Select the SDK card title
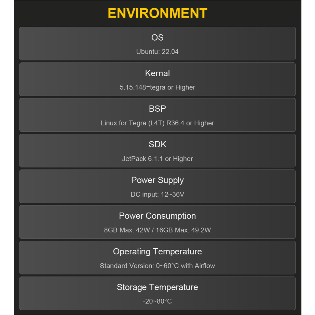 tap(157, 145)
